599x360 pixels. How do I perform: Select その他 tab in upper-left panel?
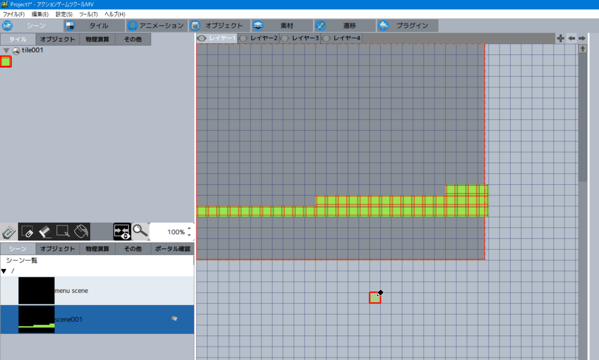(x=133, y=39)
